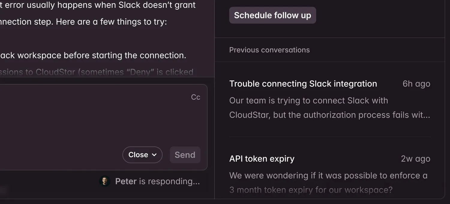The width and height of the screenshot is (450, 204).
Task: Select the 3 month token expiry preview
Action: 328,182
